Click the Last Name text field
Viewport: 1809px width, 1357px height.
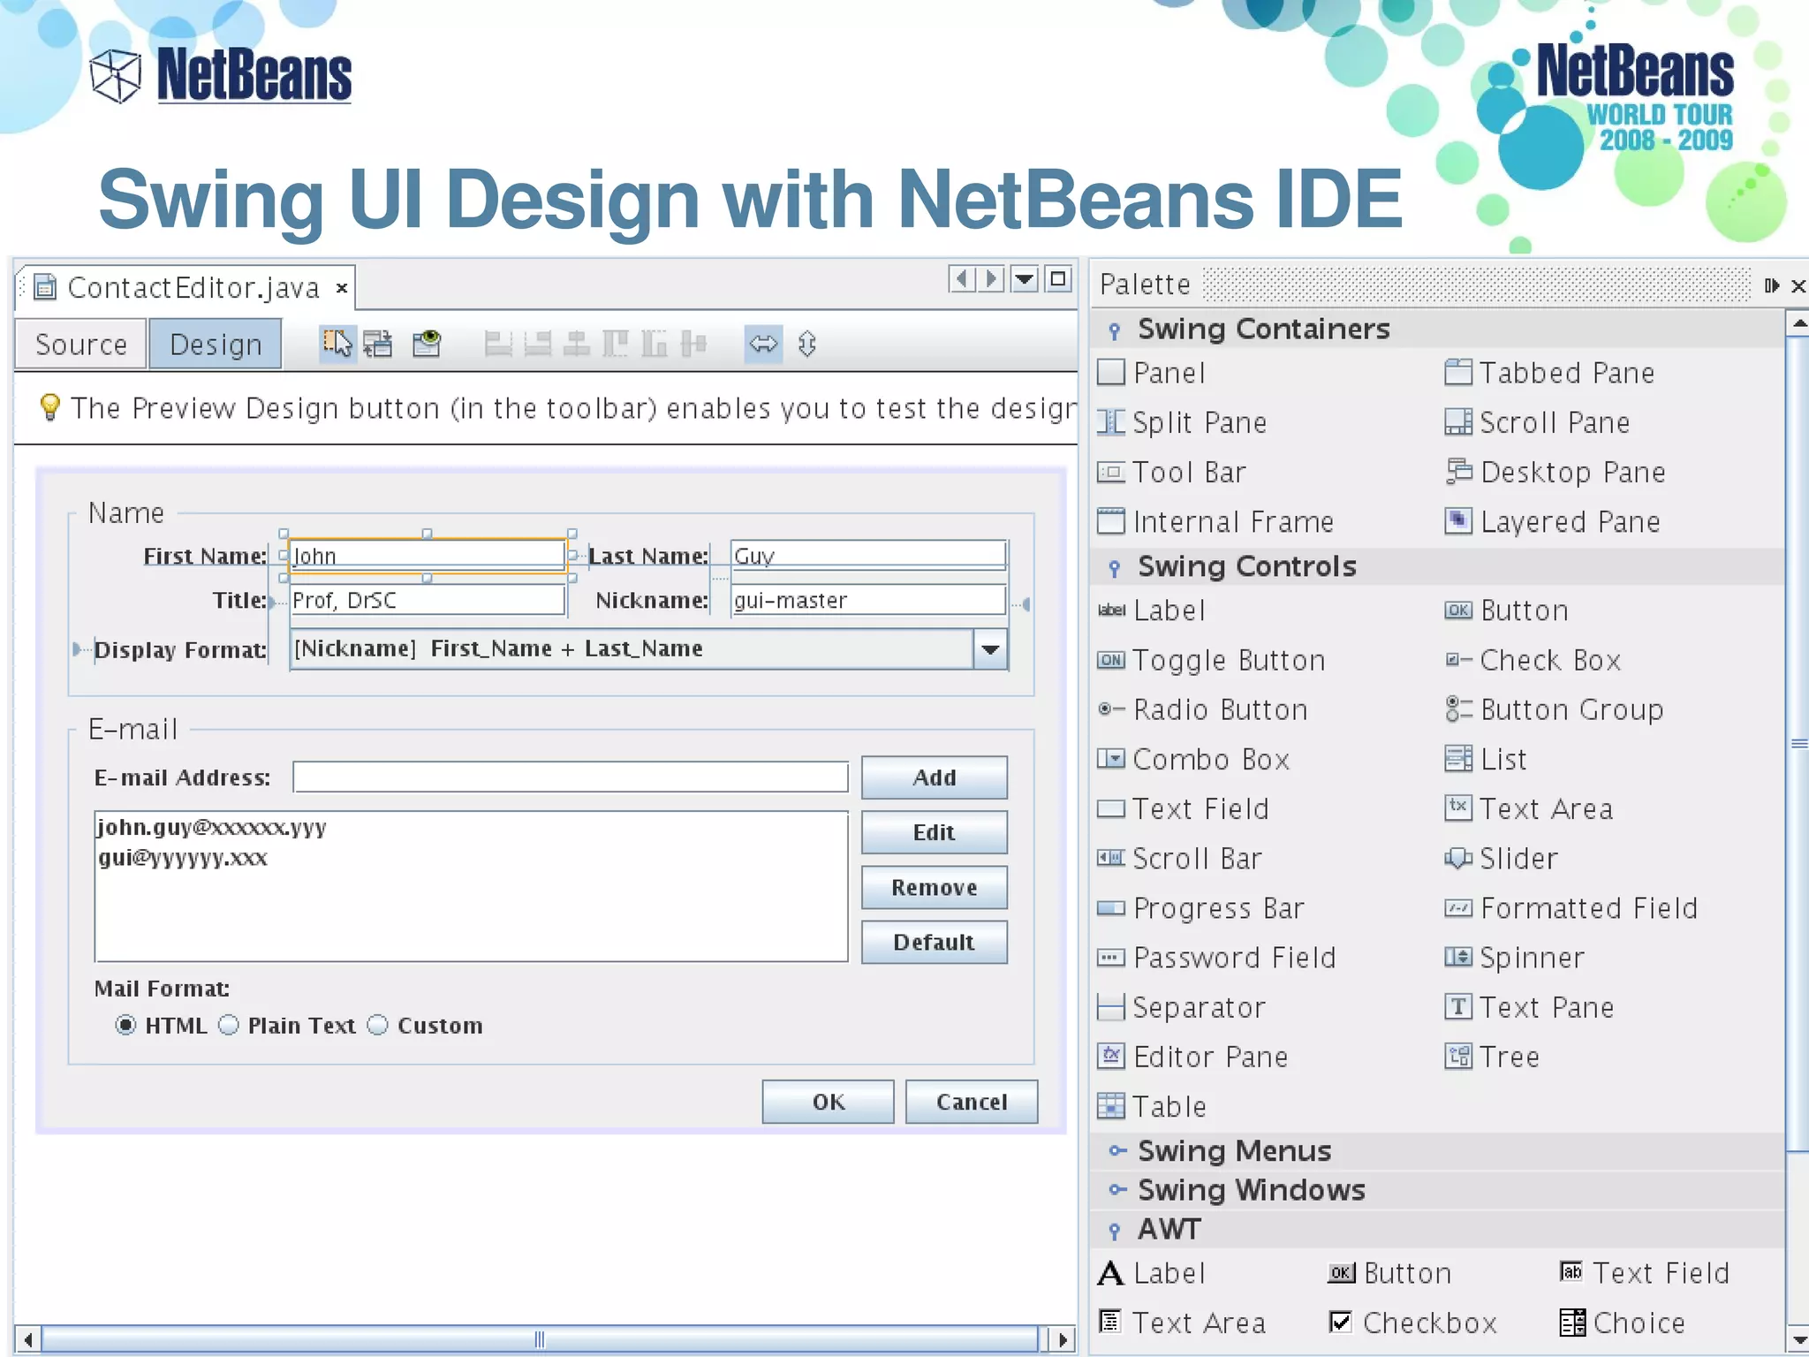(868, 555)
